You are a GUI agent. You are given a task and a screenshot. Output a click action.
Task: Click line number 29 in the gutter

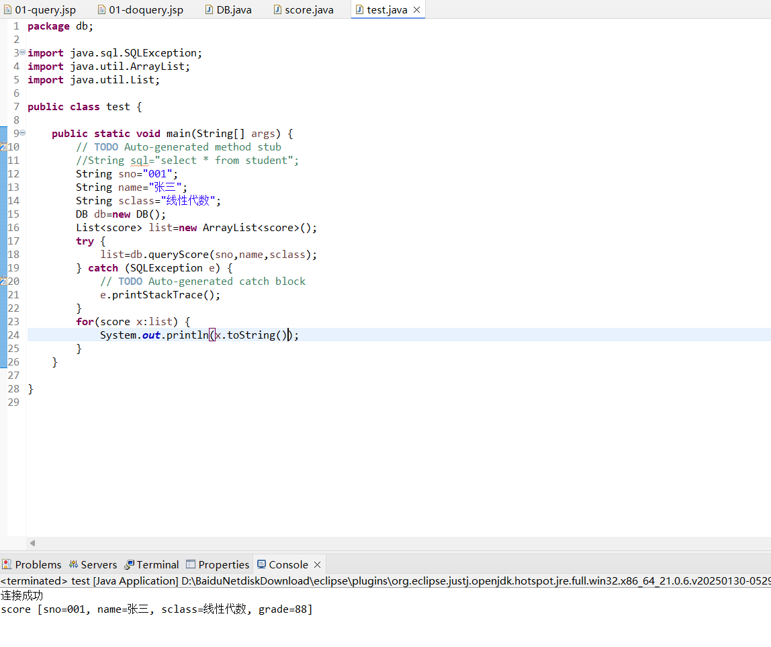click(13, 402)
